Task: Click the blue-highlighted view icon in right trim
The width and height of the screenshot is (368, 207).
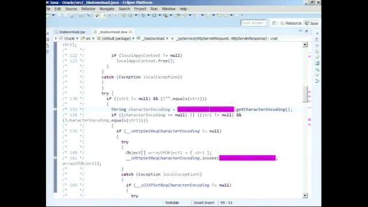Action: [x=317, y=63]
